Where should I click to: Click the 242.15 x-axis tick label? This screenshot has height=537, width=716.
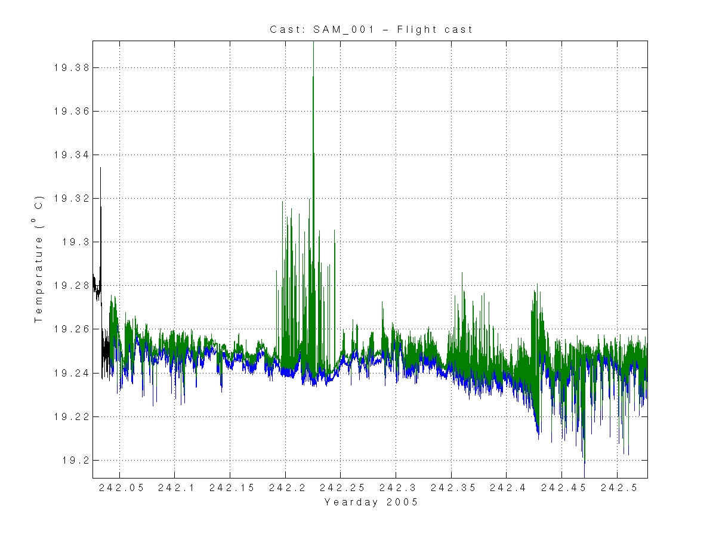coord(230,488)
